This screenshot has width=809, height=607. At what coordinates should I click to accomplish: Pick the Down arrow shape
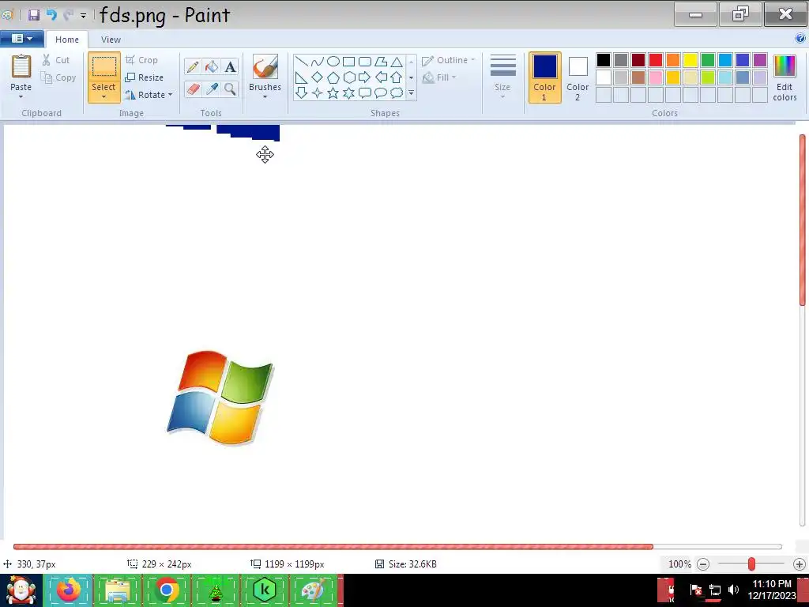tap(302, 93)
